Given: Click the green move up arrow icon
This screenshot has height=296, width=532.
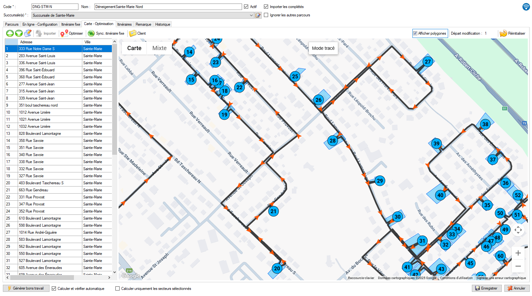Looking at the screenshot, I should [x=10, y=33].
